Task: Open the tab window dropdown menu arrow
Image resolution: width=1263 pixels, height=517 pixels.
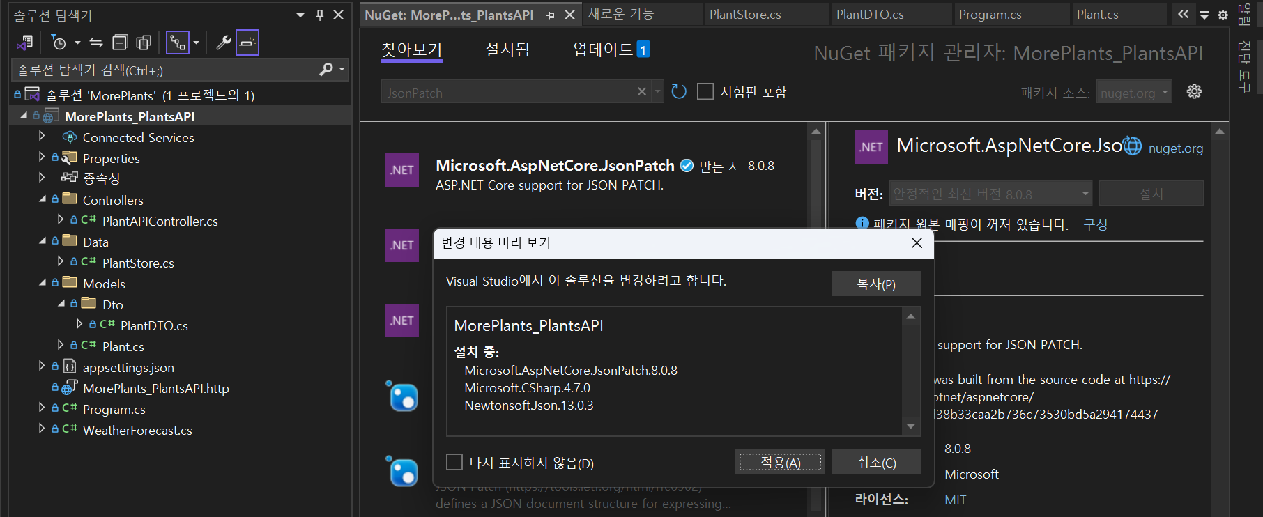Action: pyautogui.click(x=1204, y=15)
